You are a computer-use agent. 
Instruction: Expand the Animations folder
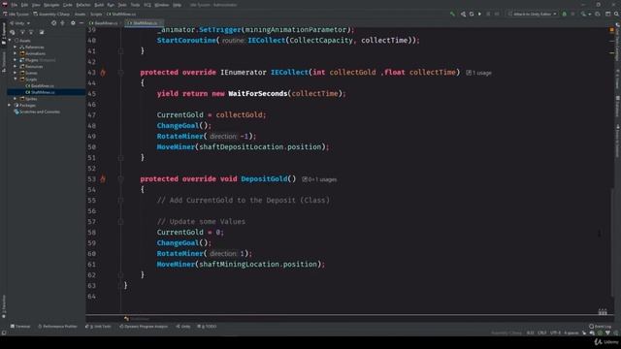coord(16,53)
